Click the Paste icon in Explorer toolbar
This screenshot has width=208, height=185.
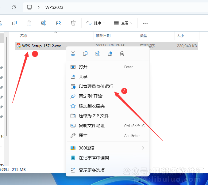tap(29, 23)
